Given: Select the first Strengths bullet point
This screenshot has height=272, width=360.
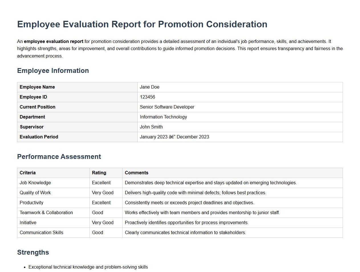Looking at the screenshot, I should 88,267.
